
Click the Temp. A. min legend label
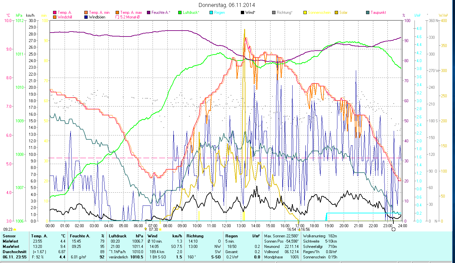(100, 12)
